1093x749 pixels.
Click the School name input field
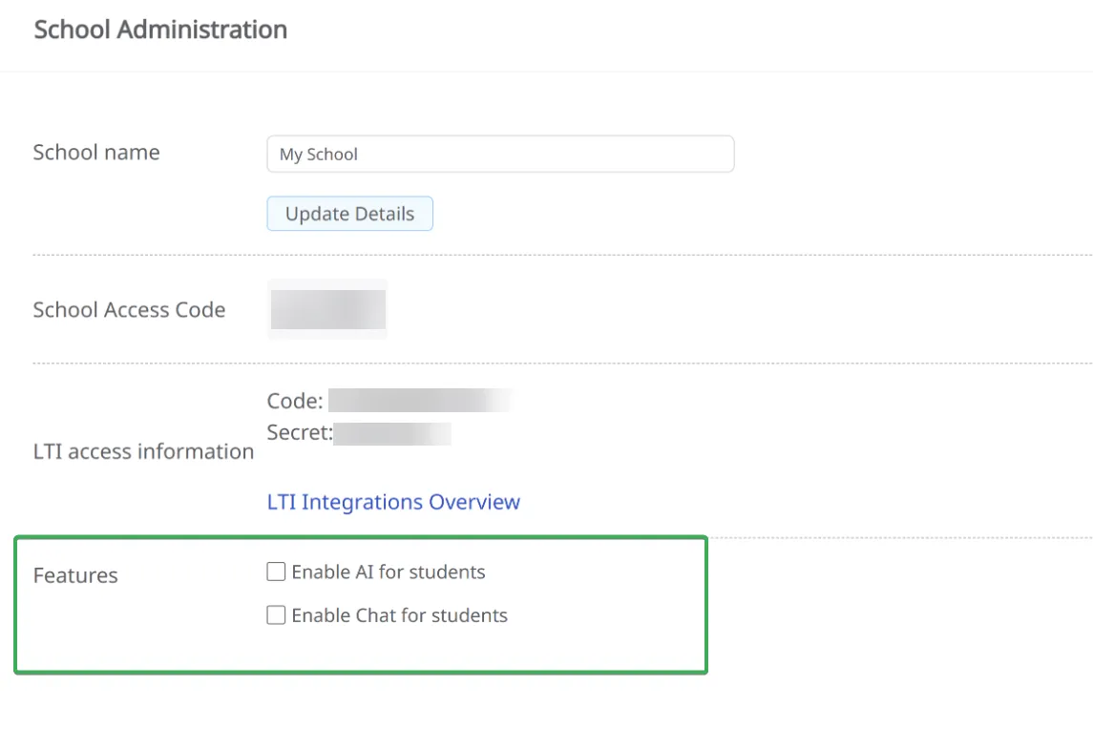[500, 154]
